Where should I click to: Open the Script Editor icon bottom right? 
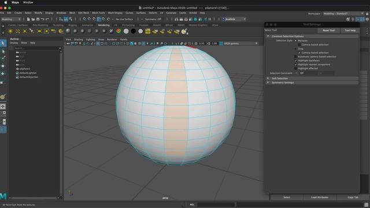click(366, 205)
